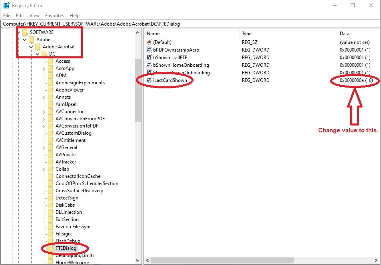Click the AVCustomDialog folder icon
This screenshot has width=381, height=265.
point(50,133)
